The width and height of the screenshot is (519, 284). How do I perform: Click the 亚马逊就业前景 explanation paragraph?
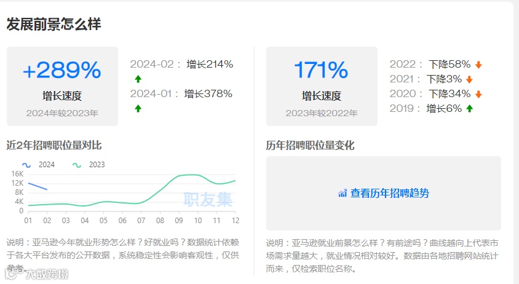tap(382, 256)
